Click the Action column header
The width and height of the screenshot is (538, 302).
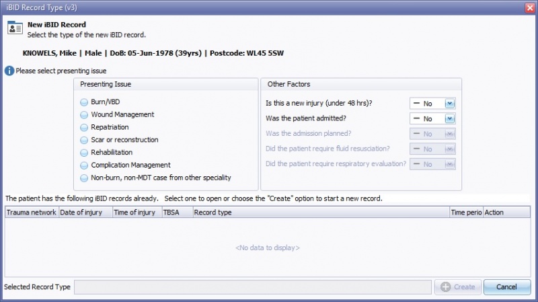coord(506,213)
